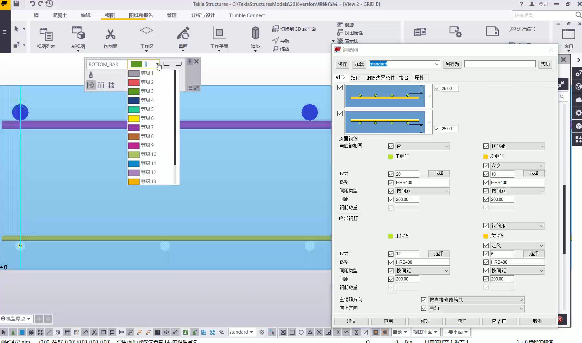Open the undo history clock icon

(x=49, y=4)
